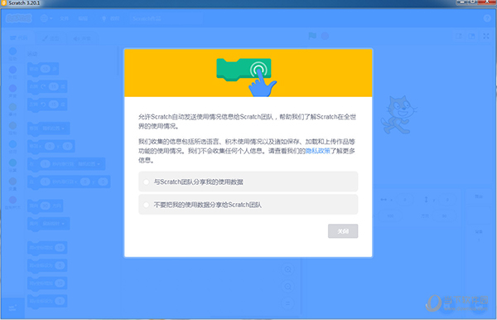Select the 运算 operators category circle
This screenshot has height=320, width=497.
(x=12, y=162)
